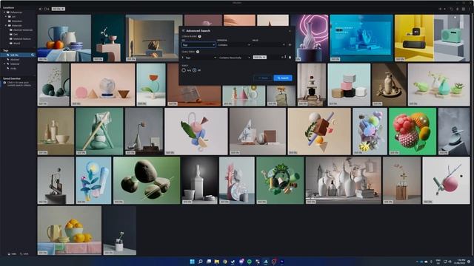Open Spotify from the taskbar
This screenshot has width=474, height=266.
pos(250,262)
